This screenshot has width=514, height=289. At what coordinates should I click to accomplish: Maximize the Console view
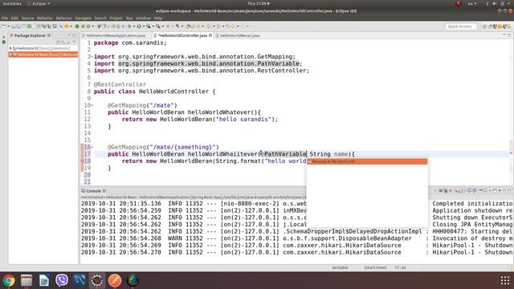pyautogui.click(x=509, y=190)
